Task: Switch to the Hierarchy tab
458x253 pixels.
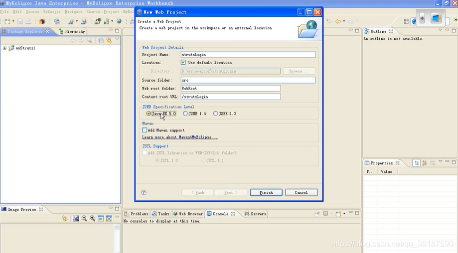Action: (72, 31)
